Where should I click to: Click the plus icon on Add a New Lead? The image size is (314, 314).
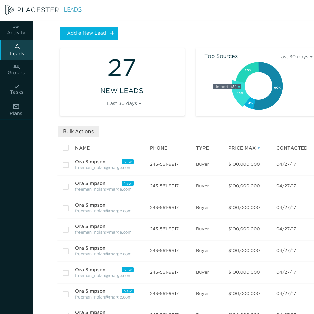[112, 33]
